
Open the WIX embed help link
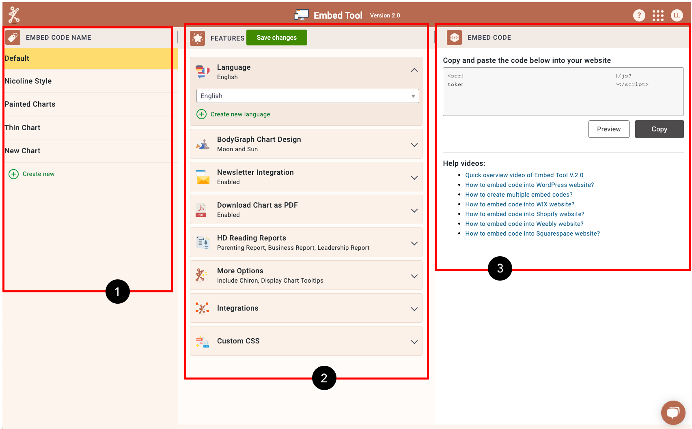point(520,204)
